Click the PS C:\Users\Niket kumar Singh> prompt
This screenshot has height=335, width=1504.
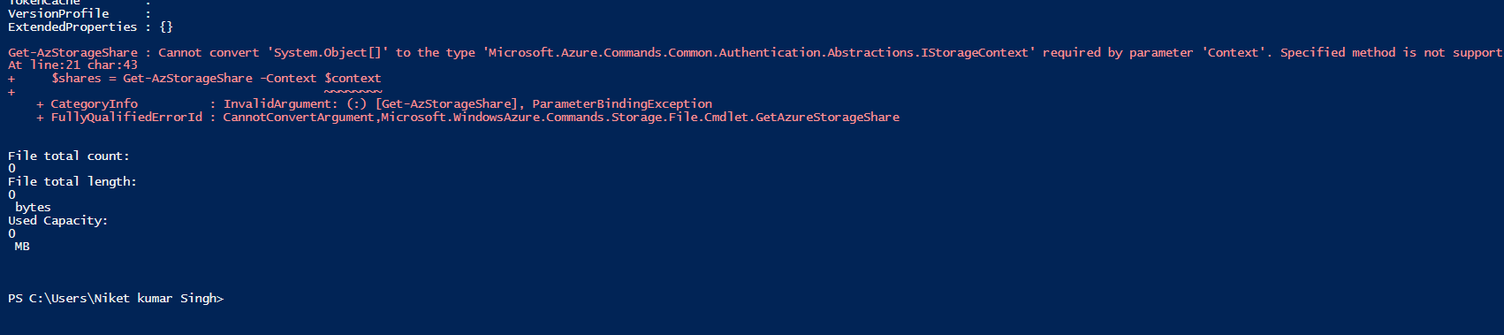116,299
